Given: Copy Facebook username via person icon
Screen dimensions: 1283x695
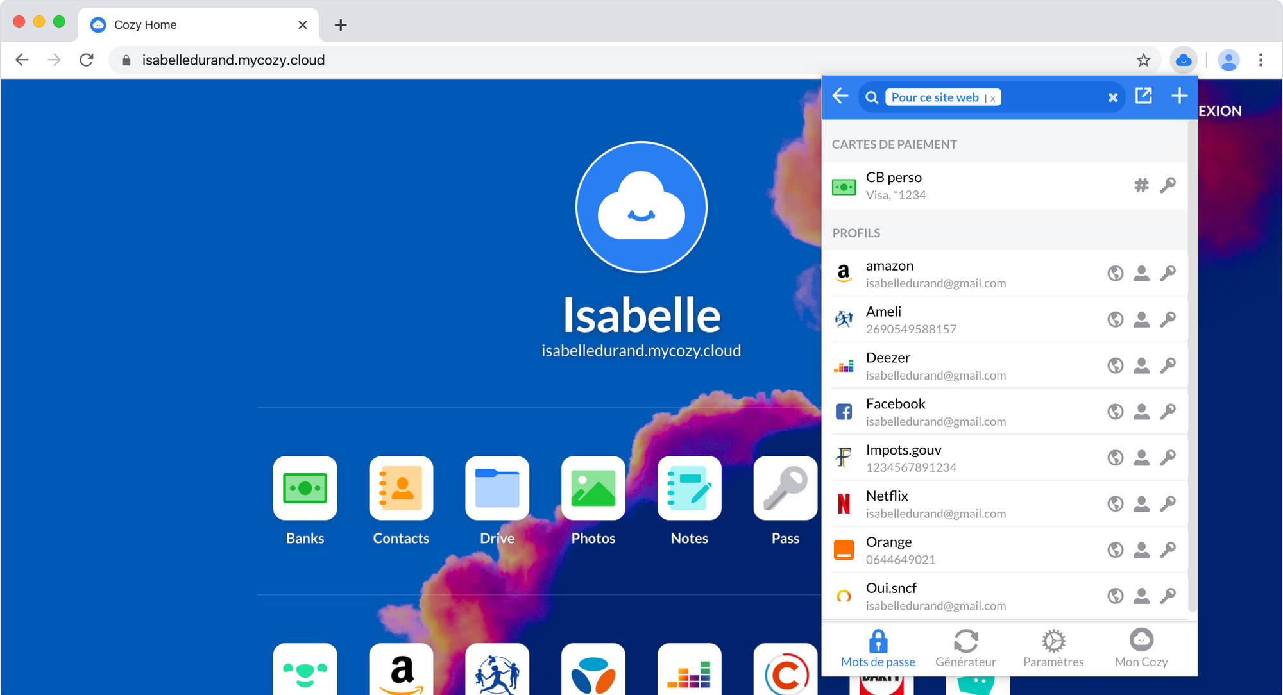Looking at the screenshot, I should (x=1141, y=412).
